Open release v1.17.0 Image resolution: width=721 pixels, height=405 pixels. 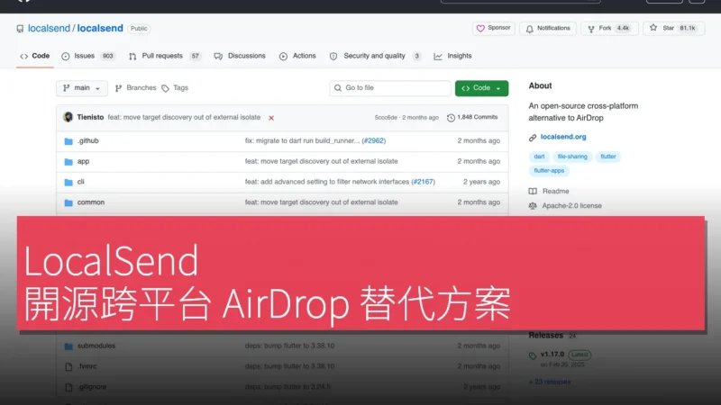[x=552, y=355]
